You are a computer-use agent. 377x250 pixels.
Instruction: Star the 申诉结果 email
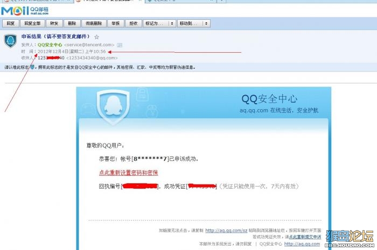(x=96, y=37)
